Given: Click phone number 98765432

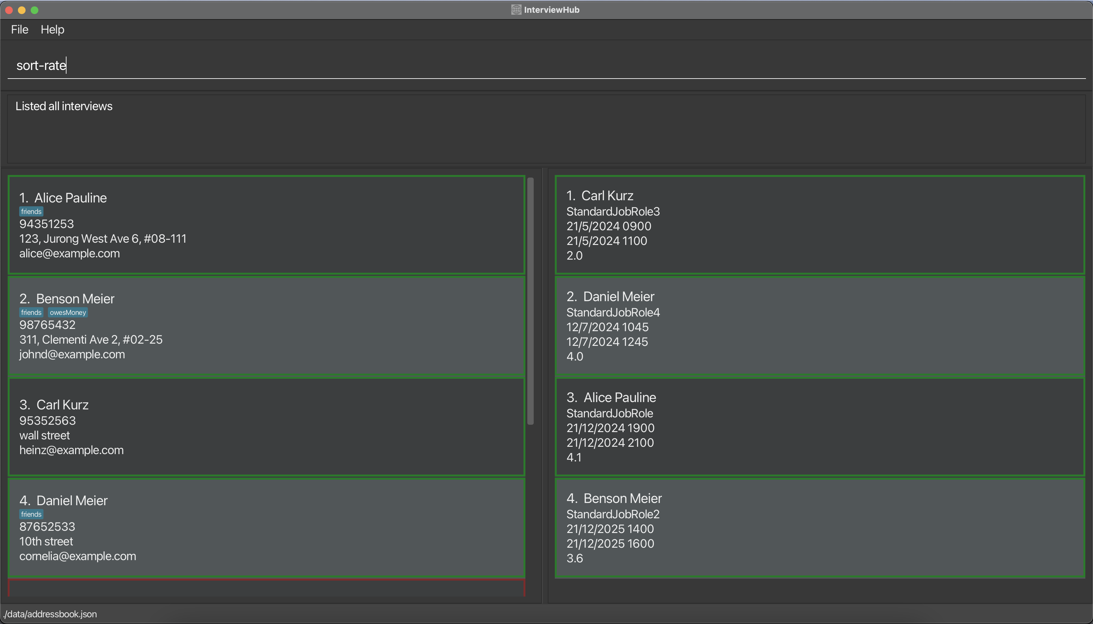Looking at the screenshot, I should (x=47, y=325).
